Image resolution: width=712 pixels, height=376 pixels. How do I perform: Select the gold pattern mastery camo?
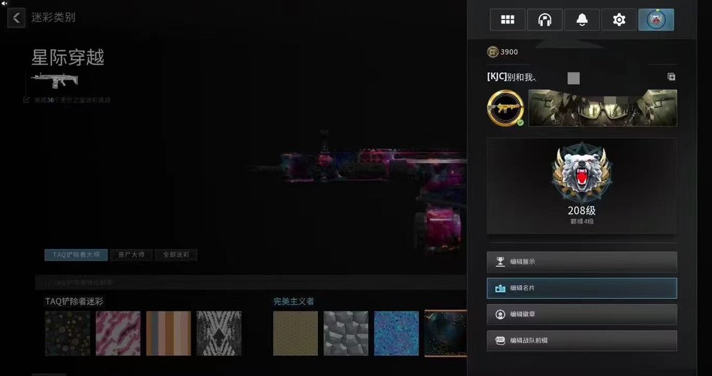coord(296,334)
